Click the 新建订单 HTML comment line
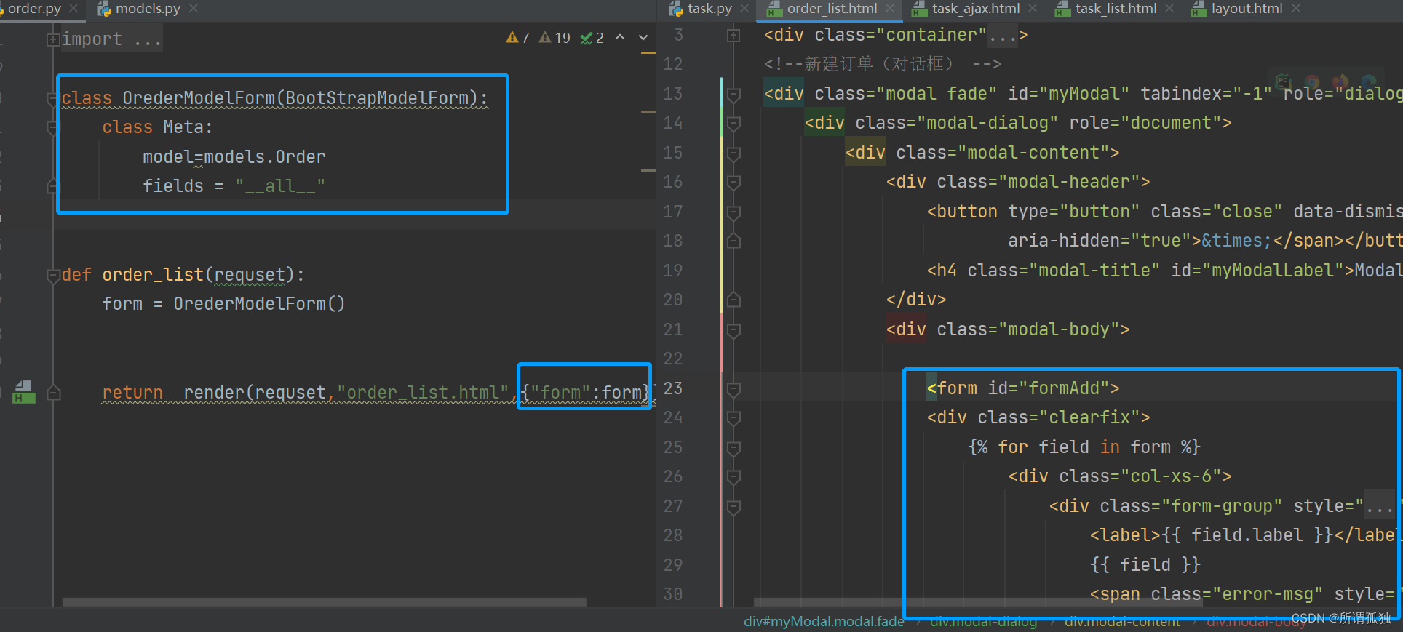This screenshot has height=632, width=1403. 882,64
